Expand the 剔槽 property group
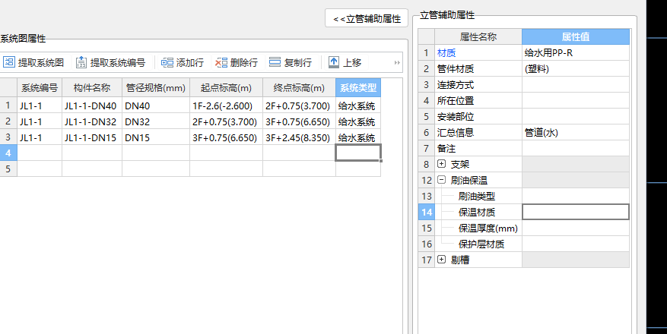This screenshot has height=334, width=667. pos(442,260)
